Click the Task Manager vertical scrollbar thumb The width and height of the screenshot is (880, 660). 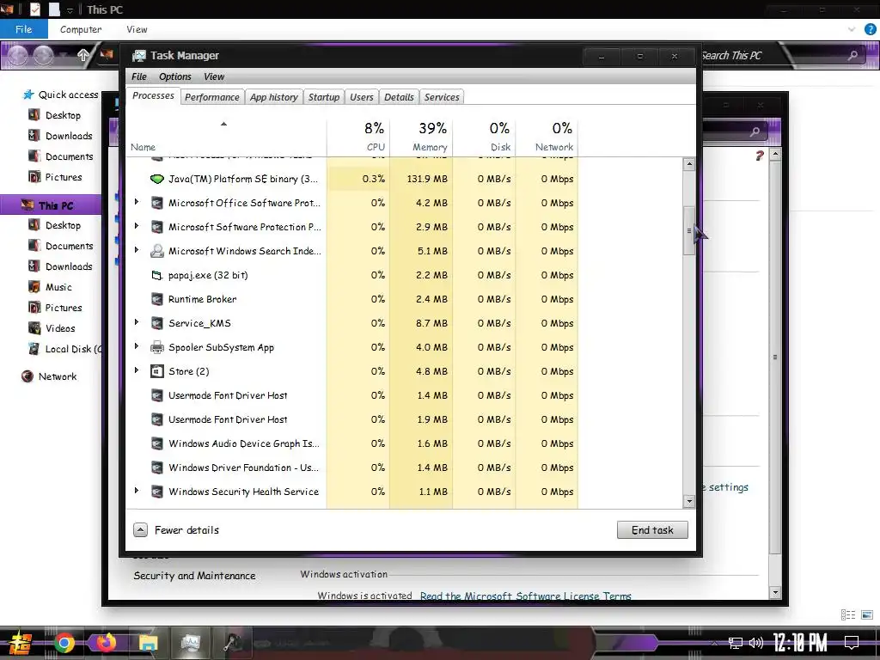click(689, 230)
